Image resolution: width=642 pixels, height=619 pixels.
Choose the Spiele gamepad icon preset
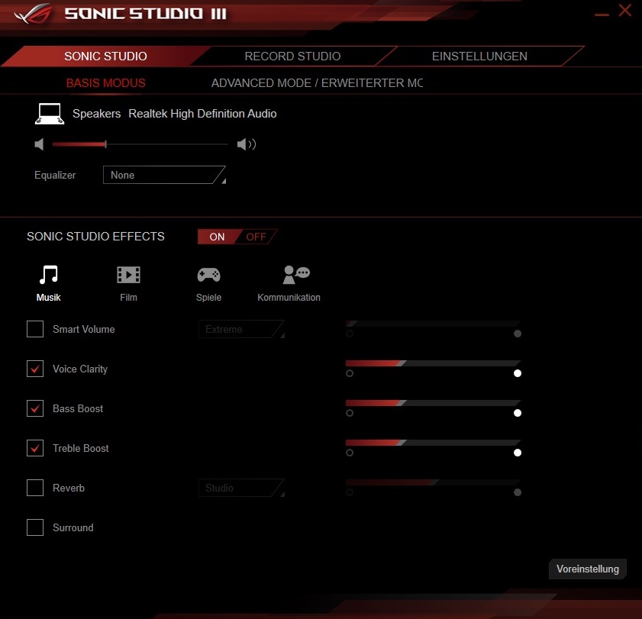[209, 275]
